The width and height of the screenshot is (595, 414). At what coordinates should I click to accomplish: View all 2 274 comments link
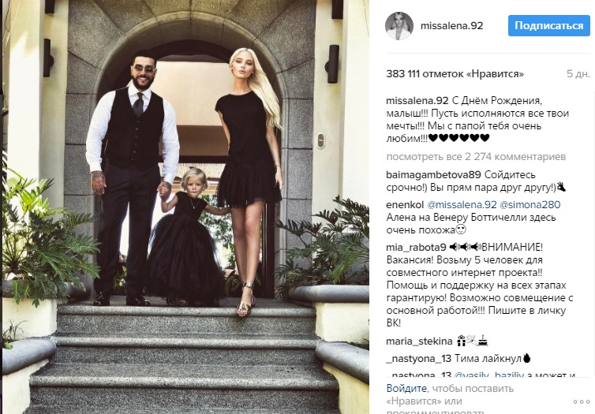pos(476,157)
